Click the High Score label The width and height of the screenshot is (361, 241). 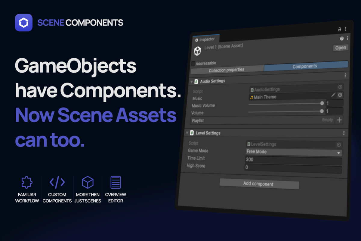point(196,166)
